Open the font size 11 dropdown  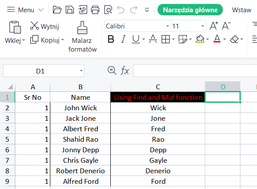203,26
